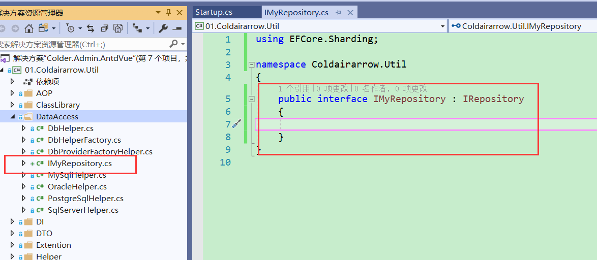Close the Solution Explorer panel

click(x=180, y=13)
